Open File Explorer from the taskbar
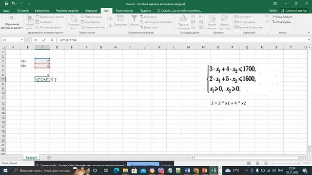312x175 pixels. click(125, 171)
